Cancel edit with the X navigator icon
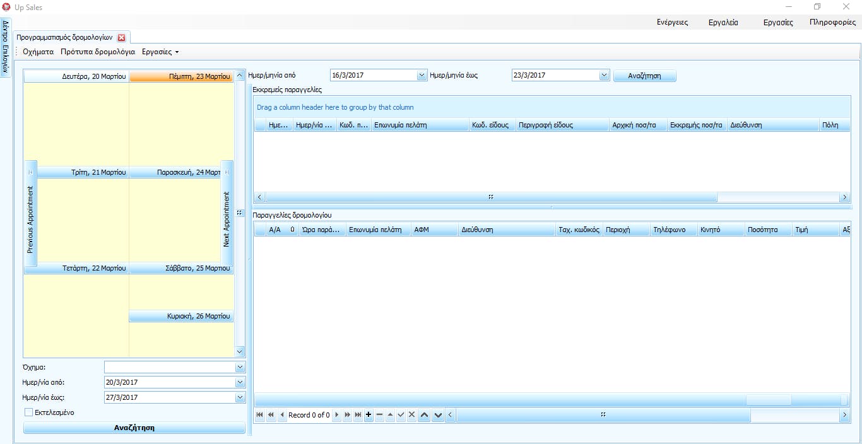The width and height of the screenshot is (862, 444). 411,415
